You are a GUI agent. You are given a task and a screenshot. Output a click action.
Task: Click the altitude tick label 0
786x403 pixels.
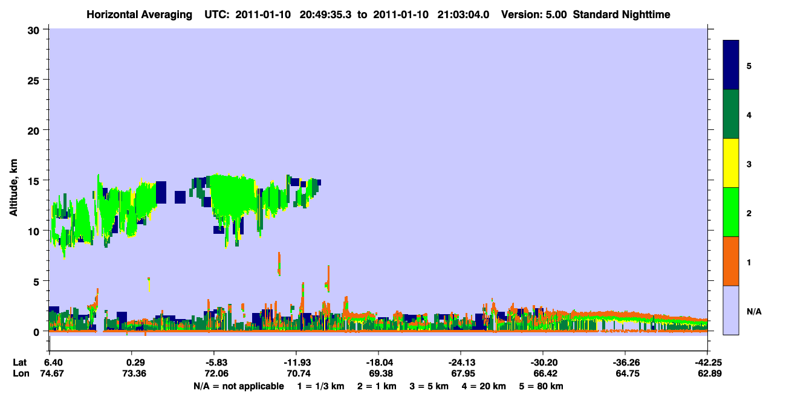37,332
